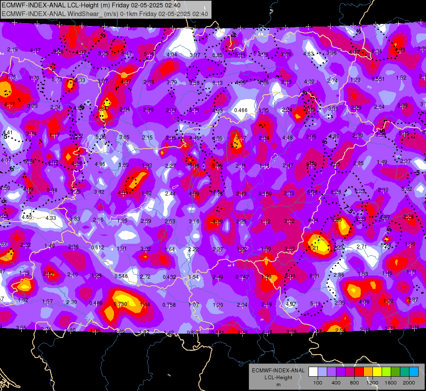Viewport: 426px width, 391px height.
Task: Select the red legend swatch
Action: coord(359,372)
